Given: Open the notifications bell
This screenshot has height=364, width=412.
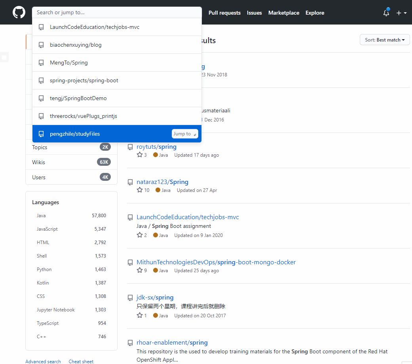Looking at the screenshot, I should coord(386,13).
